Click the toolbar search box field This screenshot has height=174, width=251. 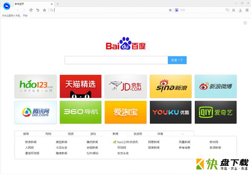(202, 10)
